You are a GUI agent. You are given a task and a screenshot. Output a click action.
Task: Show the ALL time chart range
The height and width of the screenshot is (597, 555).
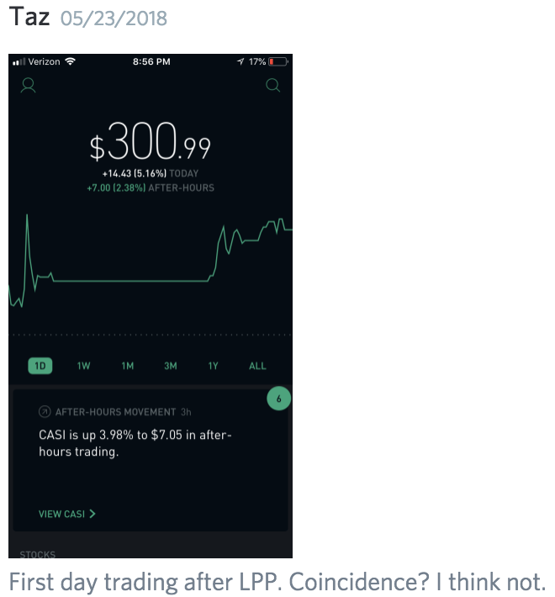[257, 366]
